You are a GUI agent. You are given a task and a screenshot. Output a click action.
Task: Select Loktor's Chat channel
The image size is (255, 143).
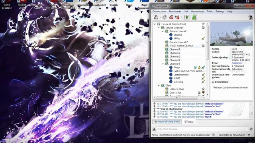pyautogui.click(x=177, y=89)
